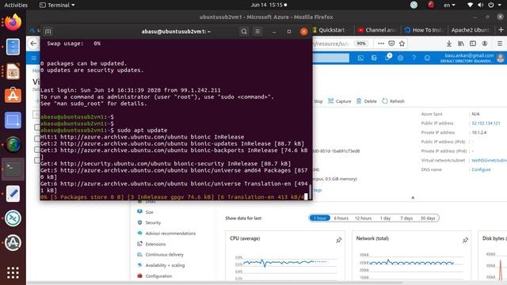The image size is (507, 285).
Task: Pin the CPU (average) chart
Action: pos(338,240)
